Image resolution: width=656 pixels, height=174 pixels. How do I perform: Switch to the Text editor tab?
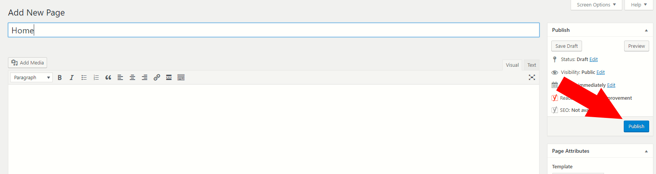click(x=532, y=65)
